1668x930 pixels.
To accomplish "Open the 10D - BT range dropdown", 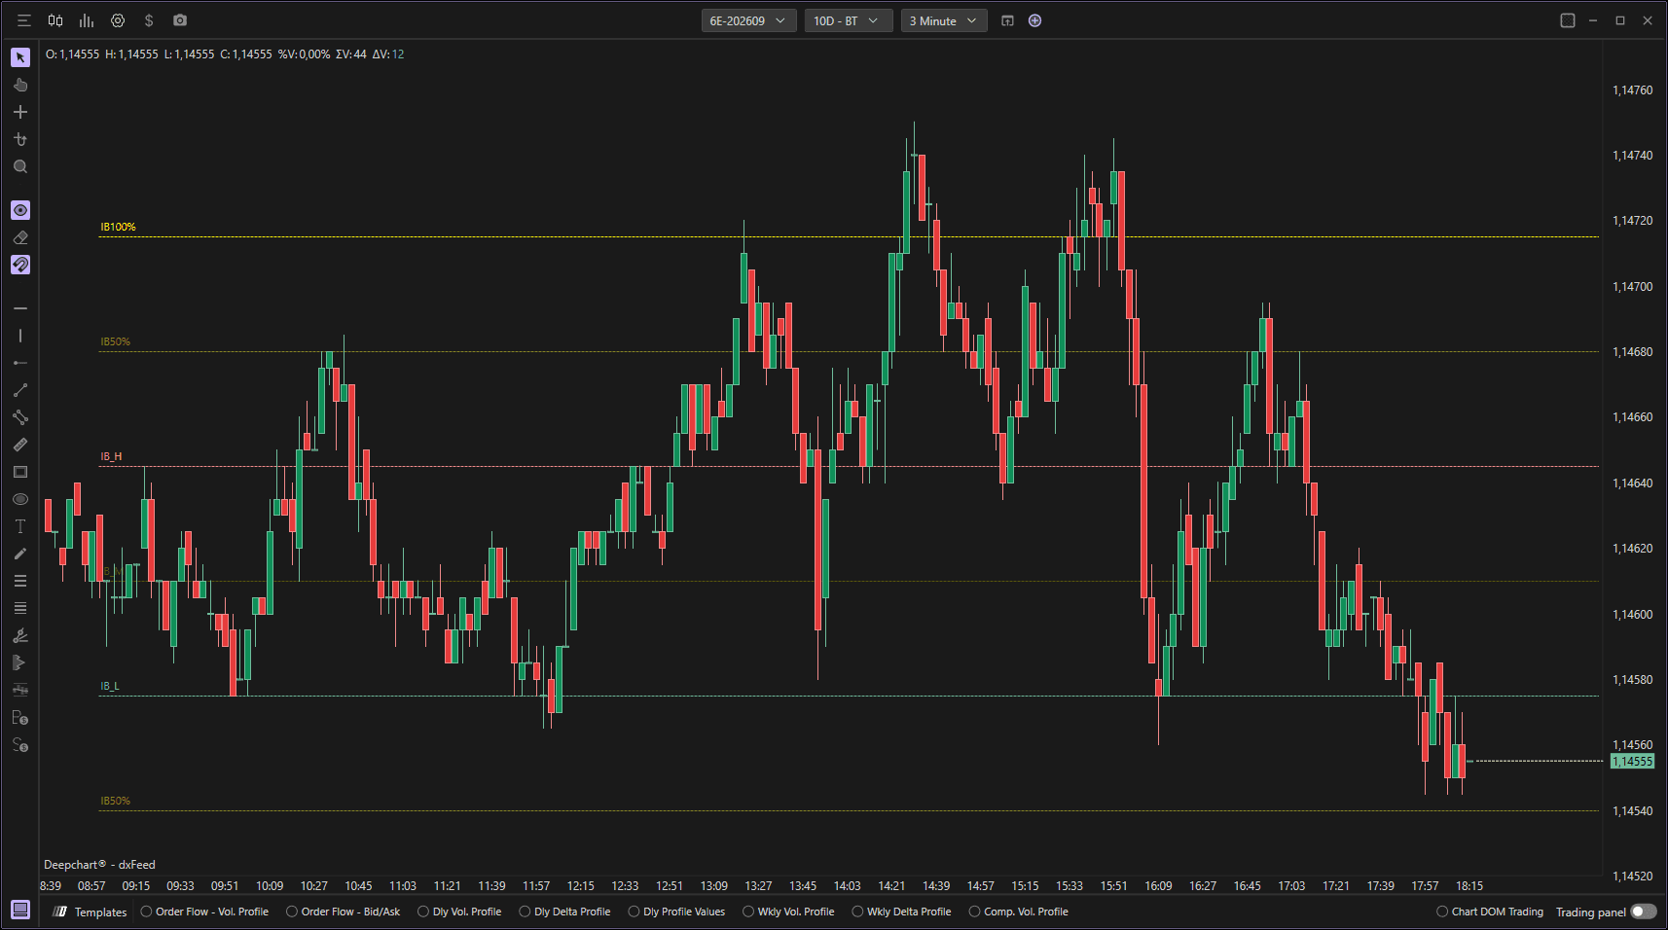I will [848, 20].
